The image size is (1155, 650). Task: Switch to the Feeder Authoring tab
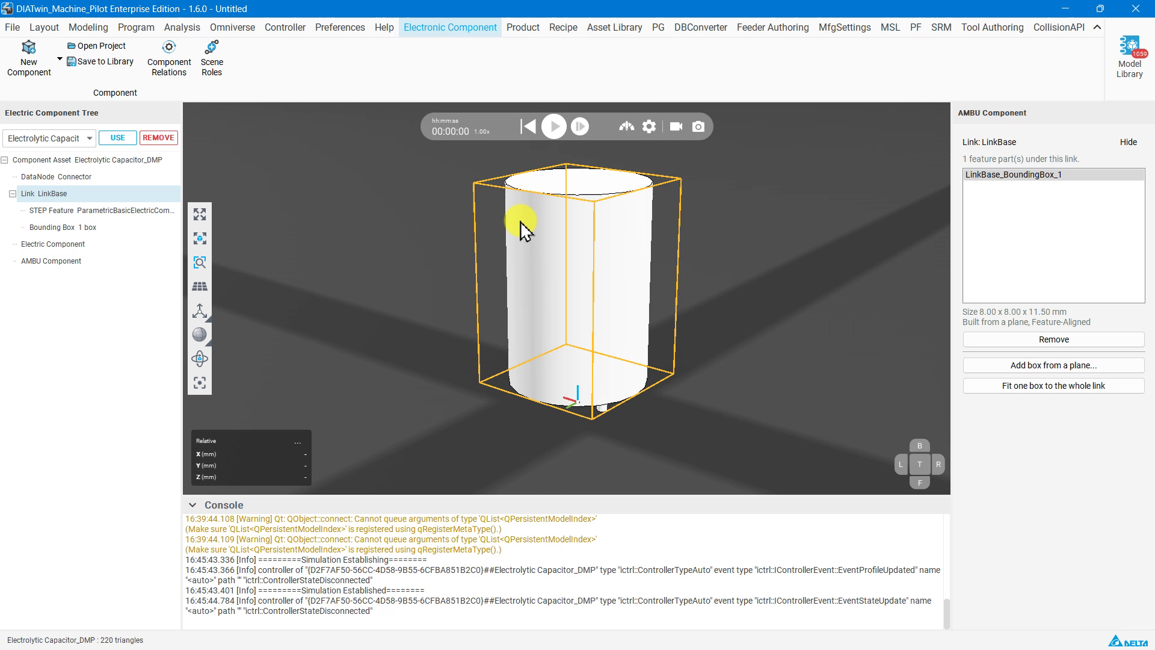(x=772, y=27)
